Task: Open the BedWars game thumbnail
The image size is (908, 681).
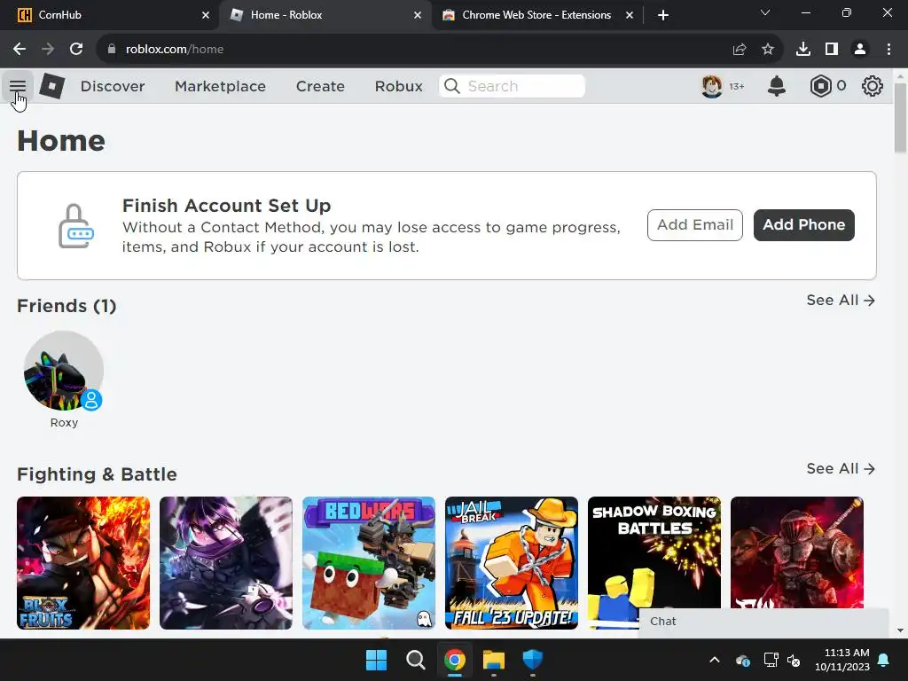Action: [x=369, y=563]
